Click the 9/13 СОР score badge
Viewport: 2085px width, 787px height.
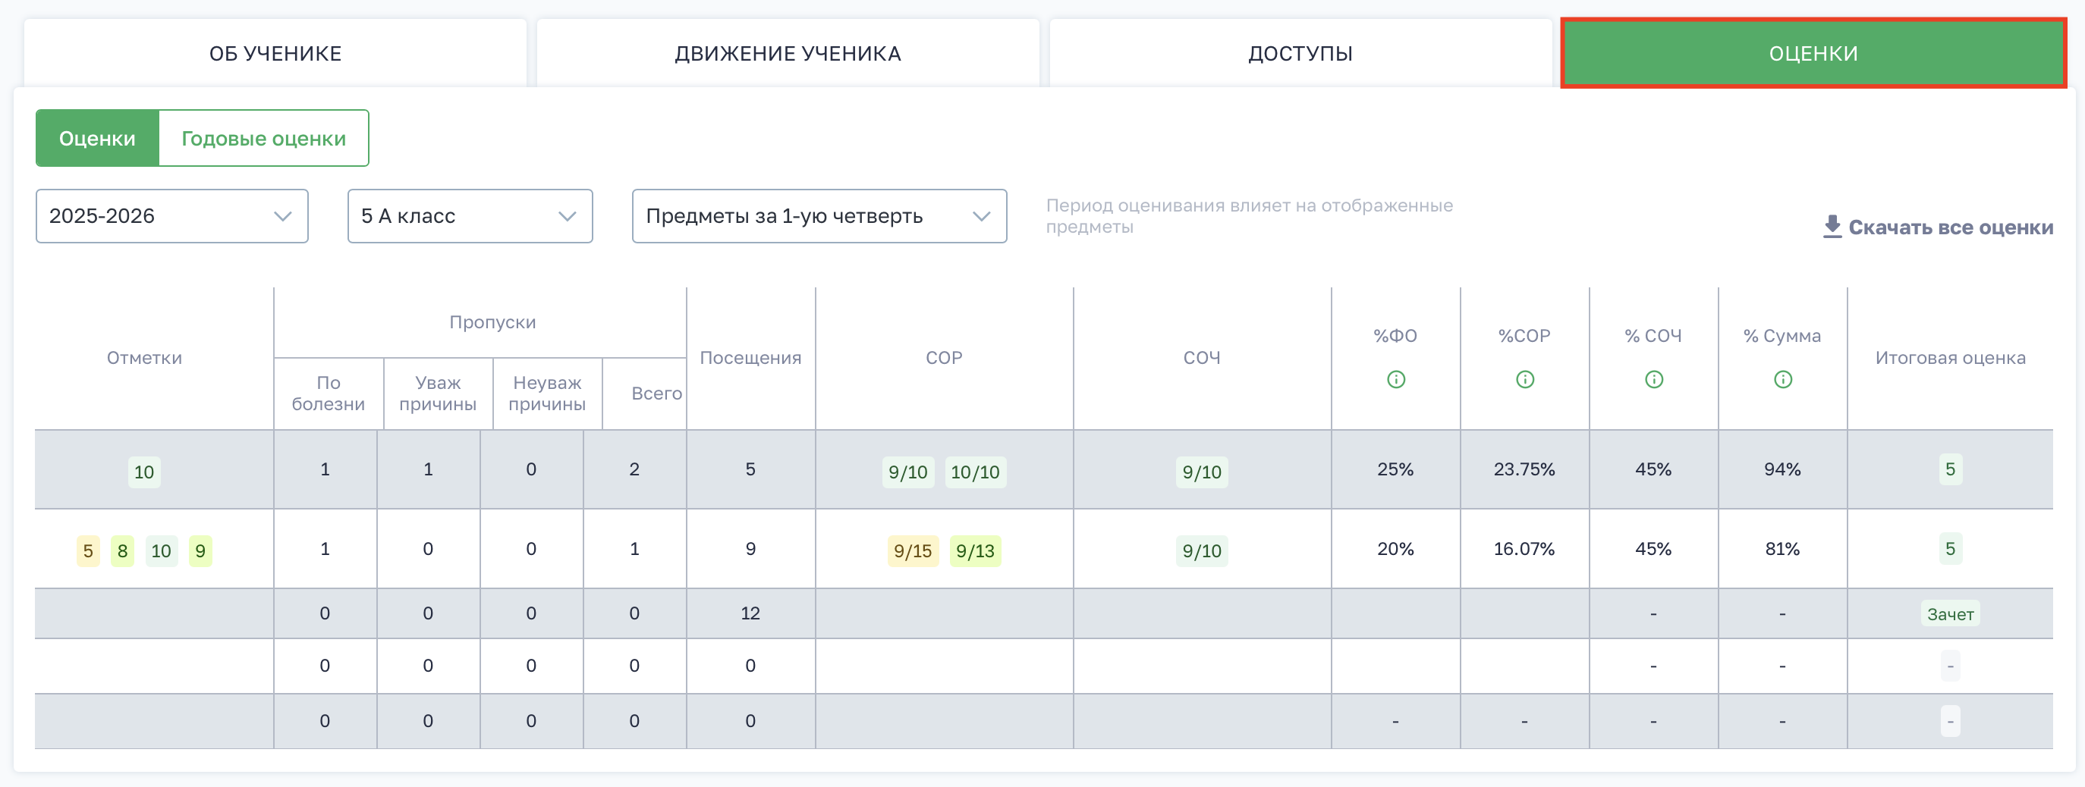tap(974, 550)
